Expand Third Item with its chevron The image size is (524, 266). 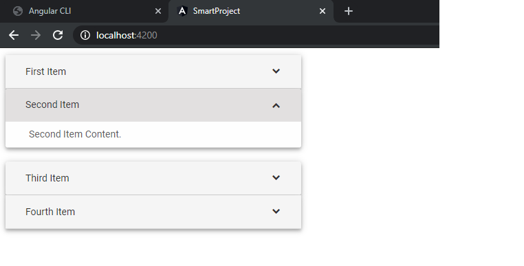(x=276, y=177)
